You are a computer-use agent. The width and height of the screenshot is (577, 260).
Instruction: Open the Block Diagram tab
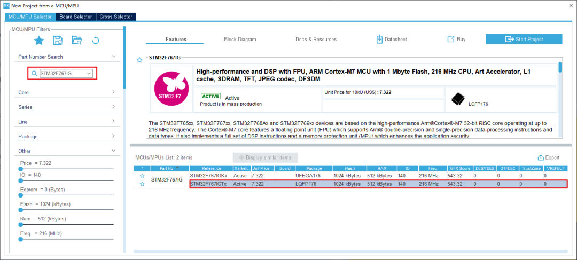point(240,40)
